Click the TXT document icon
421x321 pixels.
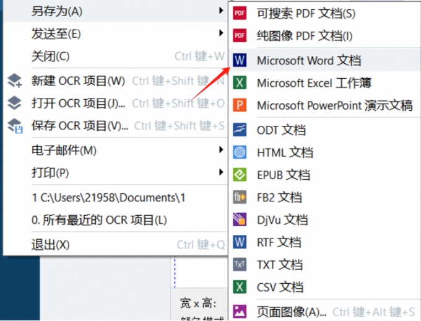[x=240, y=264]
